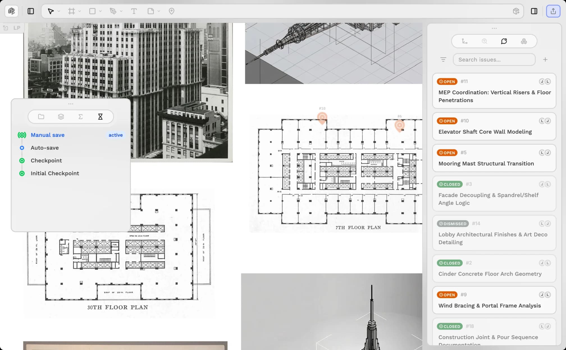Viewport: 566px width, 350px height.
Task: Select the Text tool
Action: pos(134,11)
